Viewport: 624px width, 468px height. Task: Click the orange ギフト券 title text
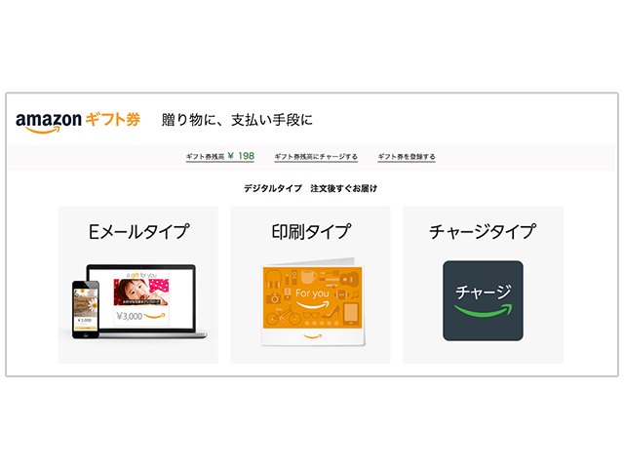pyautogui.click(x=113, y=119)
